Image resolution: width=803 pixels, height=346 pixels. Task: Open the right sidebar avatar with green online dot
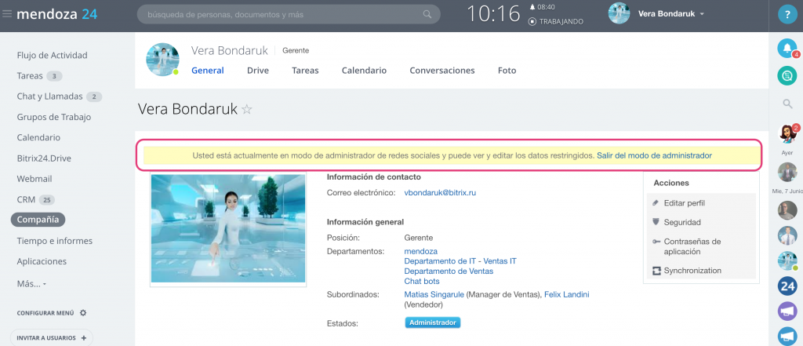point(787,261)
